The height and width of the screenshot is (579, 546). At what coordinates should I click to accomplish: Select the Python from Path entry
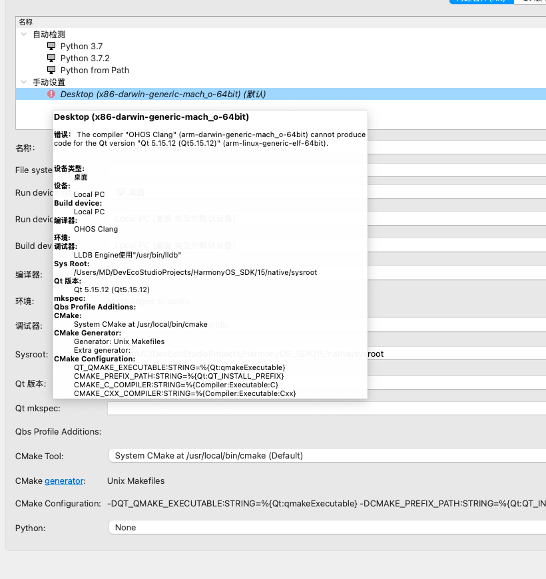point(95,70)
